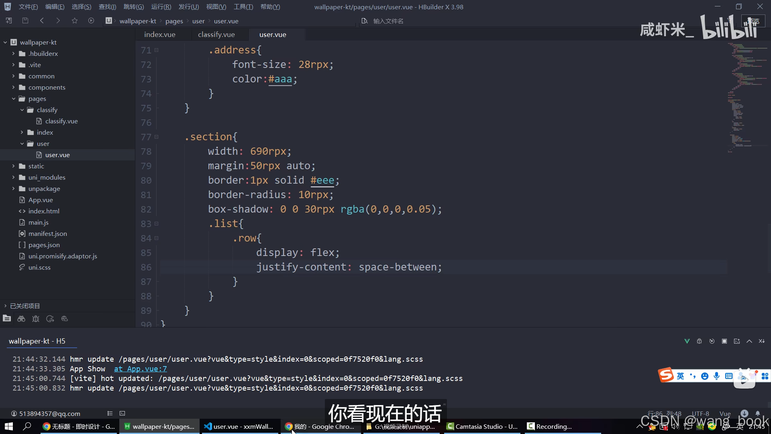Image resolution: width=771 pixels, height=434 pixels.
Task: Expand the index folder
Action: pyautogui.click(x=22, y=132)
